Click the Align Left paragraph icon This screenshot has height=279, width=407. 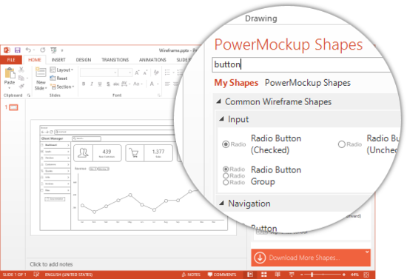tap(167, 84)
